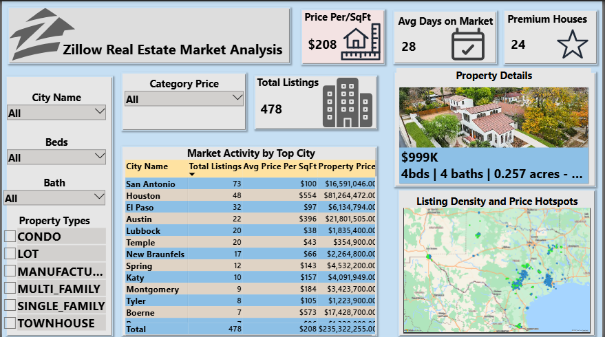Click the 478 total listings card value
The image size is (605, 337).
click(x=271, y=109)
